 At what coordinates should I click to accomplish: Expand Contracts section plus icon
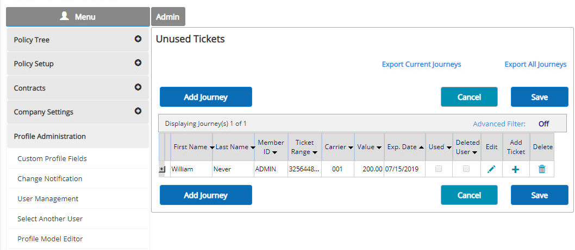pyautogui.click(x=138, y=87)
